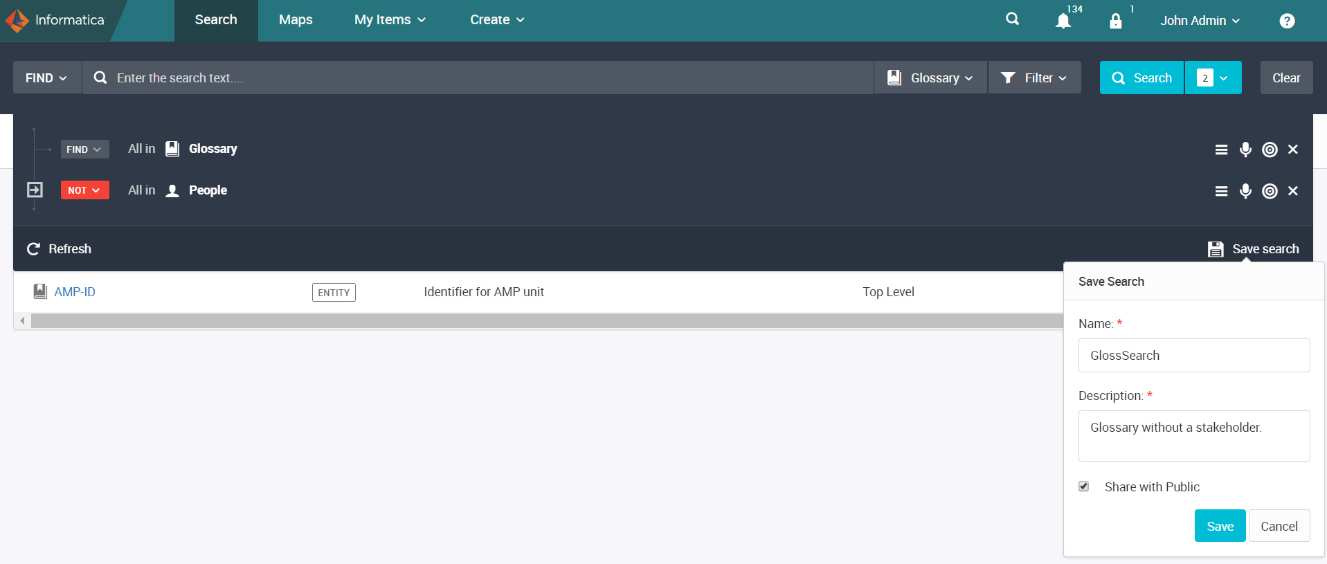Expand the search criteria count dropdown showing 2
Screen dimensions: 1327x564
pyautogui.click(x=1213, y=78)
